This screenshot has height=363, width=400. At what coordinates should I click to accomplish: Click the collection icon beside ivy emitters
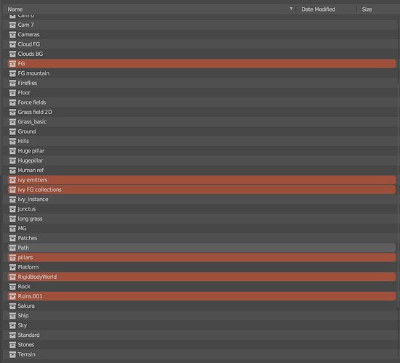tap(12, 180)
